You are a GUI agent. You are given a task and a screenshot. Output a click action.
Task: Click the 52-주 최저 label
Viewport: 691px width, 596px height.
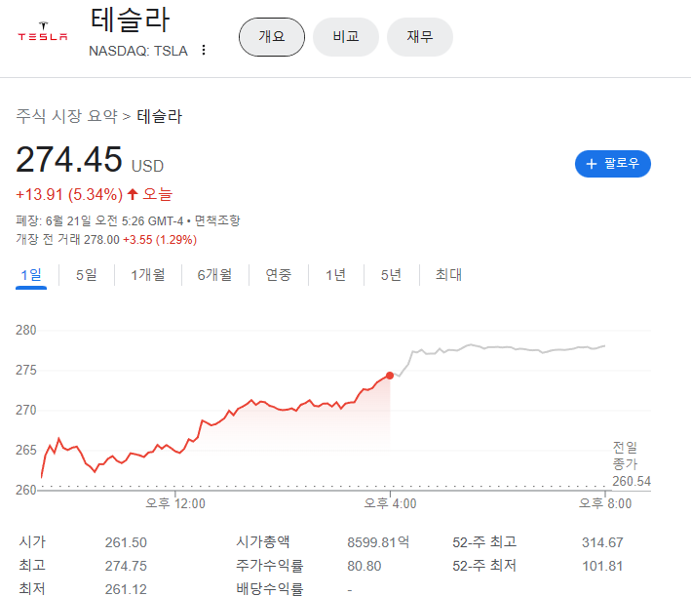click(x=484, y=565)
